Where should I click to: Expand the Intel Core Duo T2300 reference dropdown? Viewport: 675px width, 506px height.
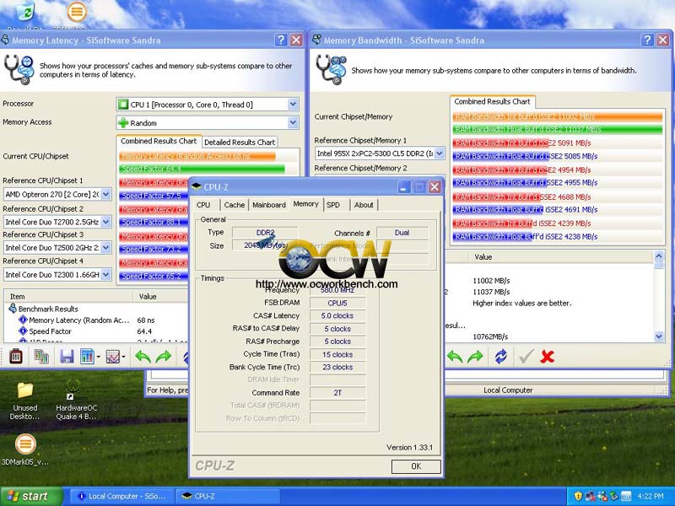57,275
